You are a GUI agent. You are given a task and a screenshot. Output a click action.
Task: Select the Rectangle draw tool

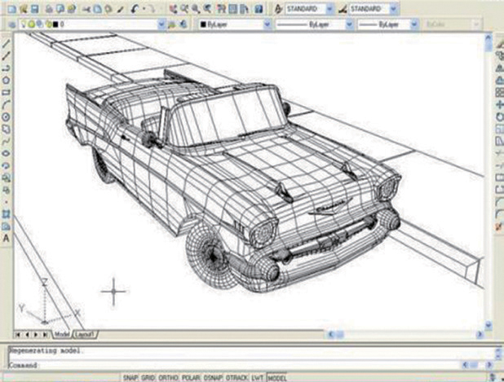(7, 92)
